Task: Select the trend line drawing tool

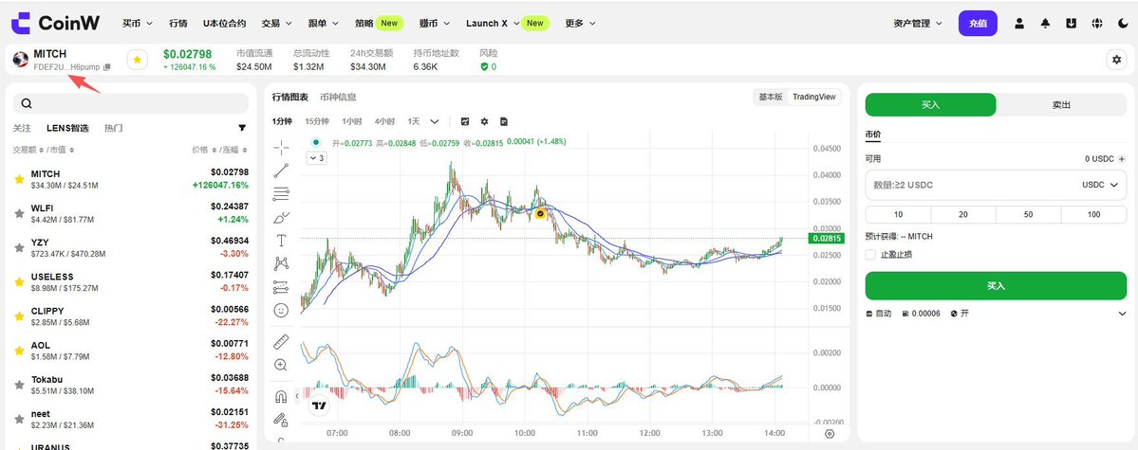Action: pos(281,171)
